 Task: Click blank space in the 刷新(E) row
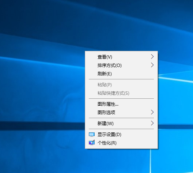[x=133, y=74]
